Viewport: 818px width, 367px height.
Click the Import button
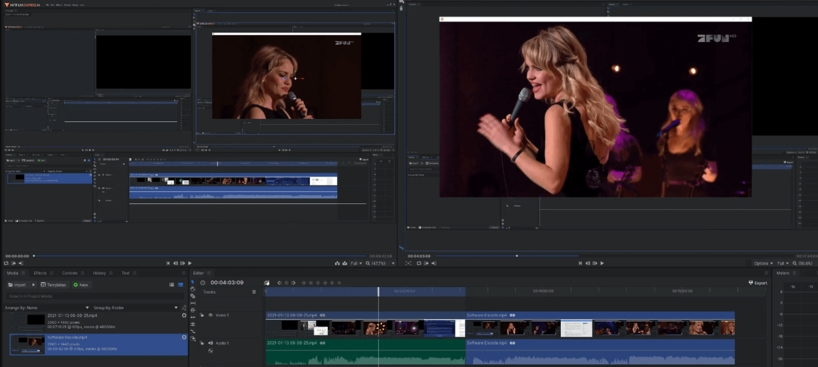pyautogui.click(x=17, y=285)
